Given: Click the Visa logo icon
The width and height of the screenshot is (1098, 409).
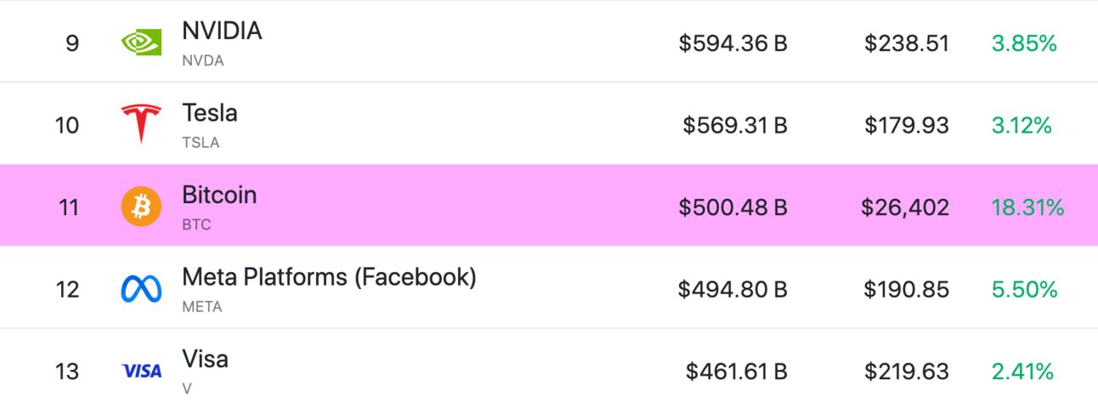Looking at the screenshot, I should 141,371.
